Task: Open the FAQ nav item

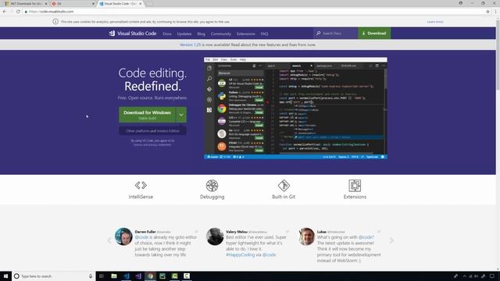Action: 264,34
